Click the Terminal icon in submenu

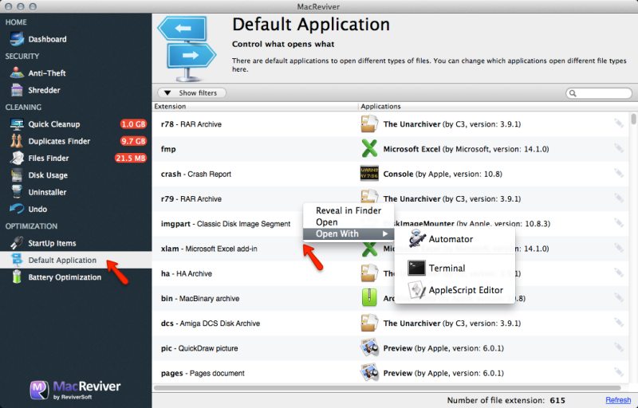click(416, 269)
